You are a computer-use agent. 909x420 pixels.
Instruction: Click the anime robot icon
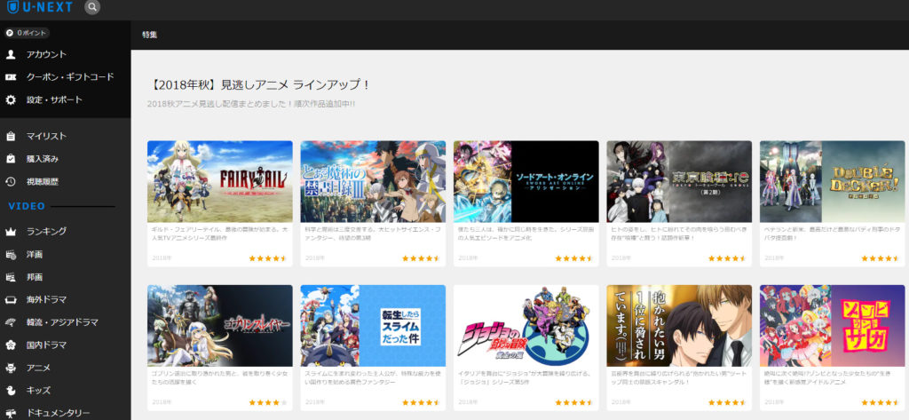click(x=11, y=368)
